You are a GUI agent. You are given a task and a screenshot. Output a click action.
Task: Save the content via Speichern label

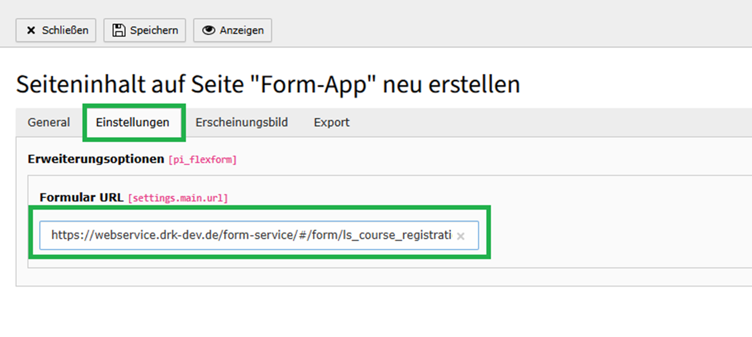click(x=154, y=30)
